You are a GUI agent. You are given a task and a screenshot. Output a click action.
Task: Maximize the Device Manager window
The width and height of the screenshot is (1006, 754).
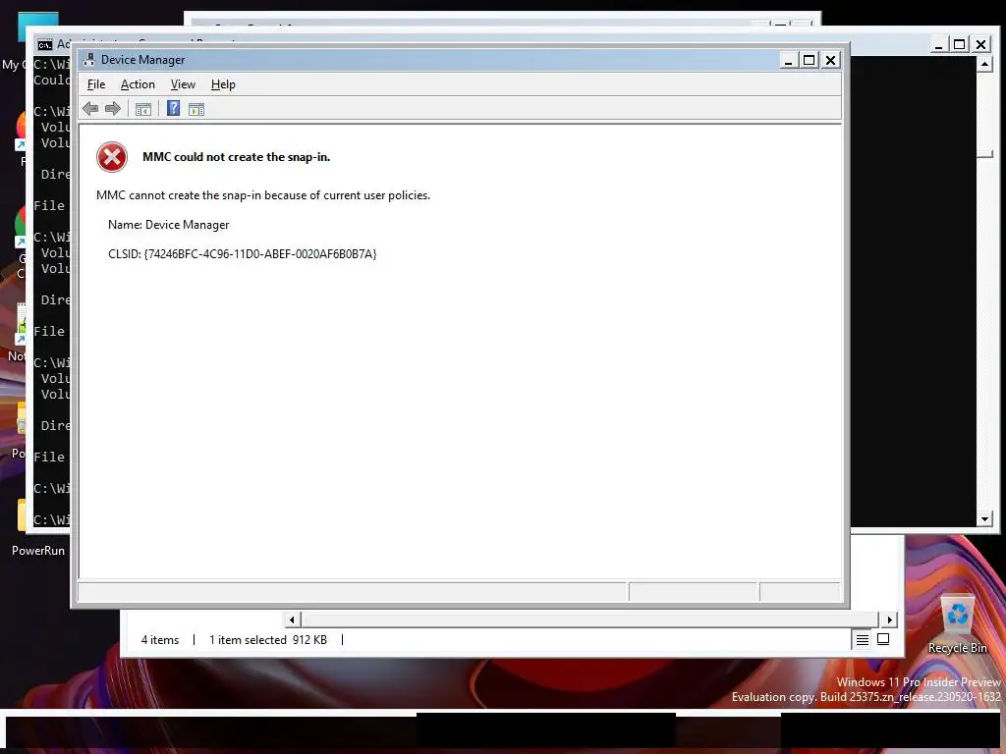[810, 60]
